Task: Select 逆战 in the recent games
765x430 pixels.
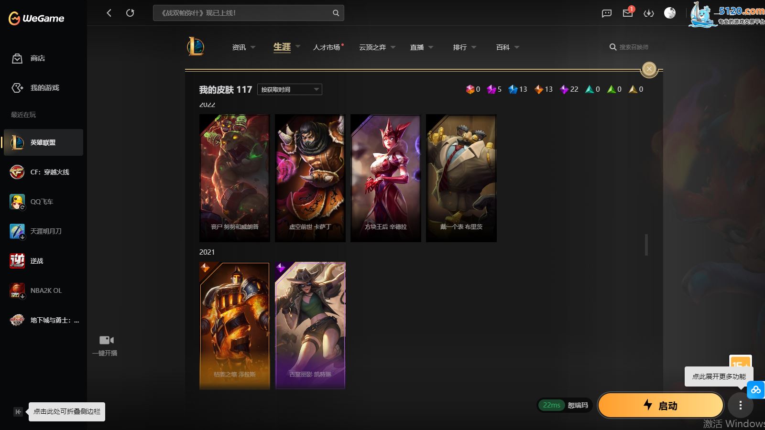Action: [x=44, y=261]
